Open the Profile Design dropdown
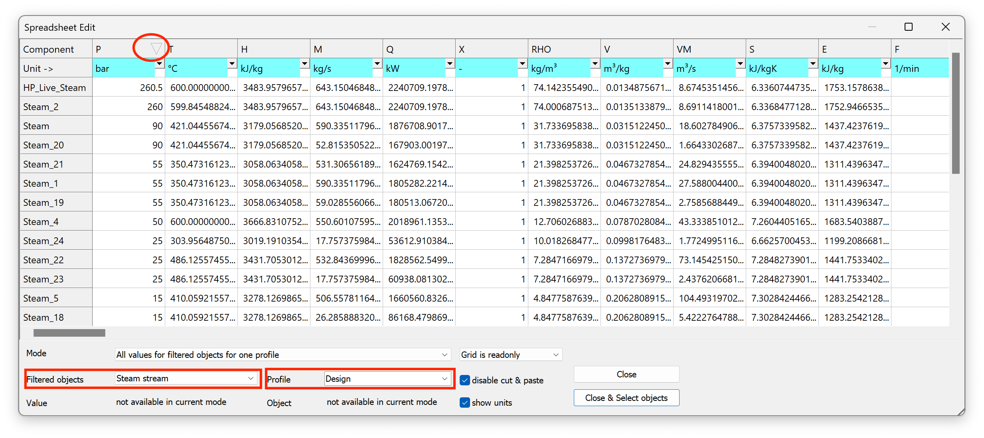984x438 pixels. [445, 379]
